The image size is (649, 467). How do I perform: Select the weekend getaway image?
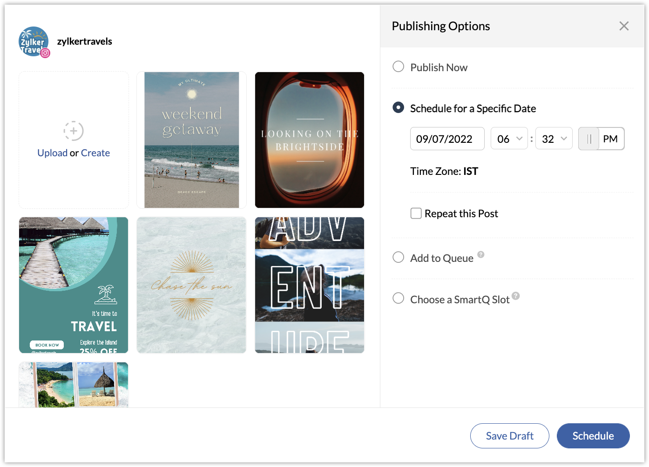point(191,140)
